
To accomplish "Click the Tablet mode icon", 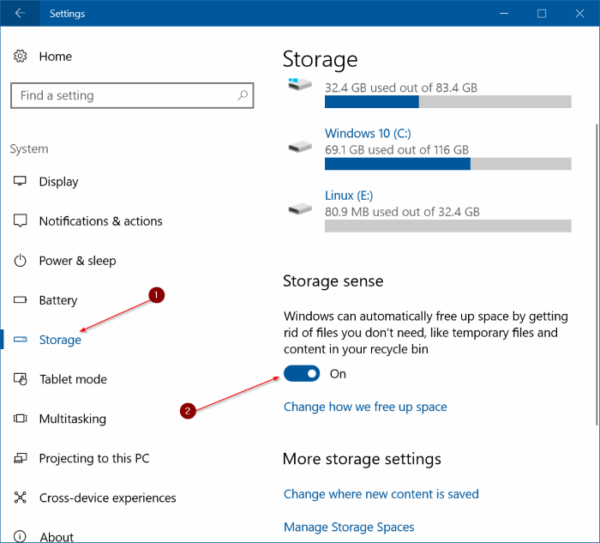I will tap(21, 379).
